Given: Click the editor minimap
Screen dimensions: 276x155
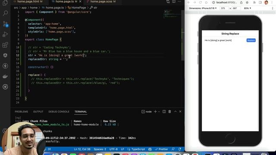Looking at the screenshot, I should (x=172, y=14).
